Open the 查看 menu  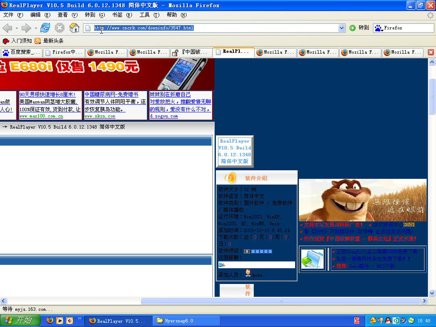(68, 15)
